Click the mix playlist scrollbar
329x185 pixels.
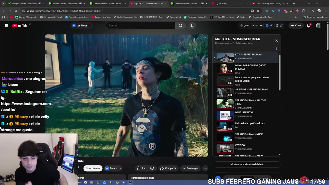coord(280,72)
